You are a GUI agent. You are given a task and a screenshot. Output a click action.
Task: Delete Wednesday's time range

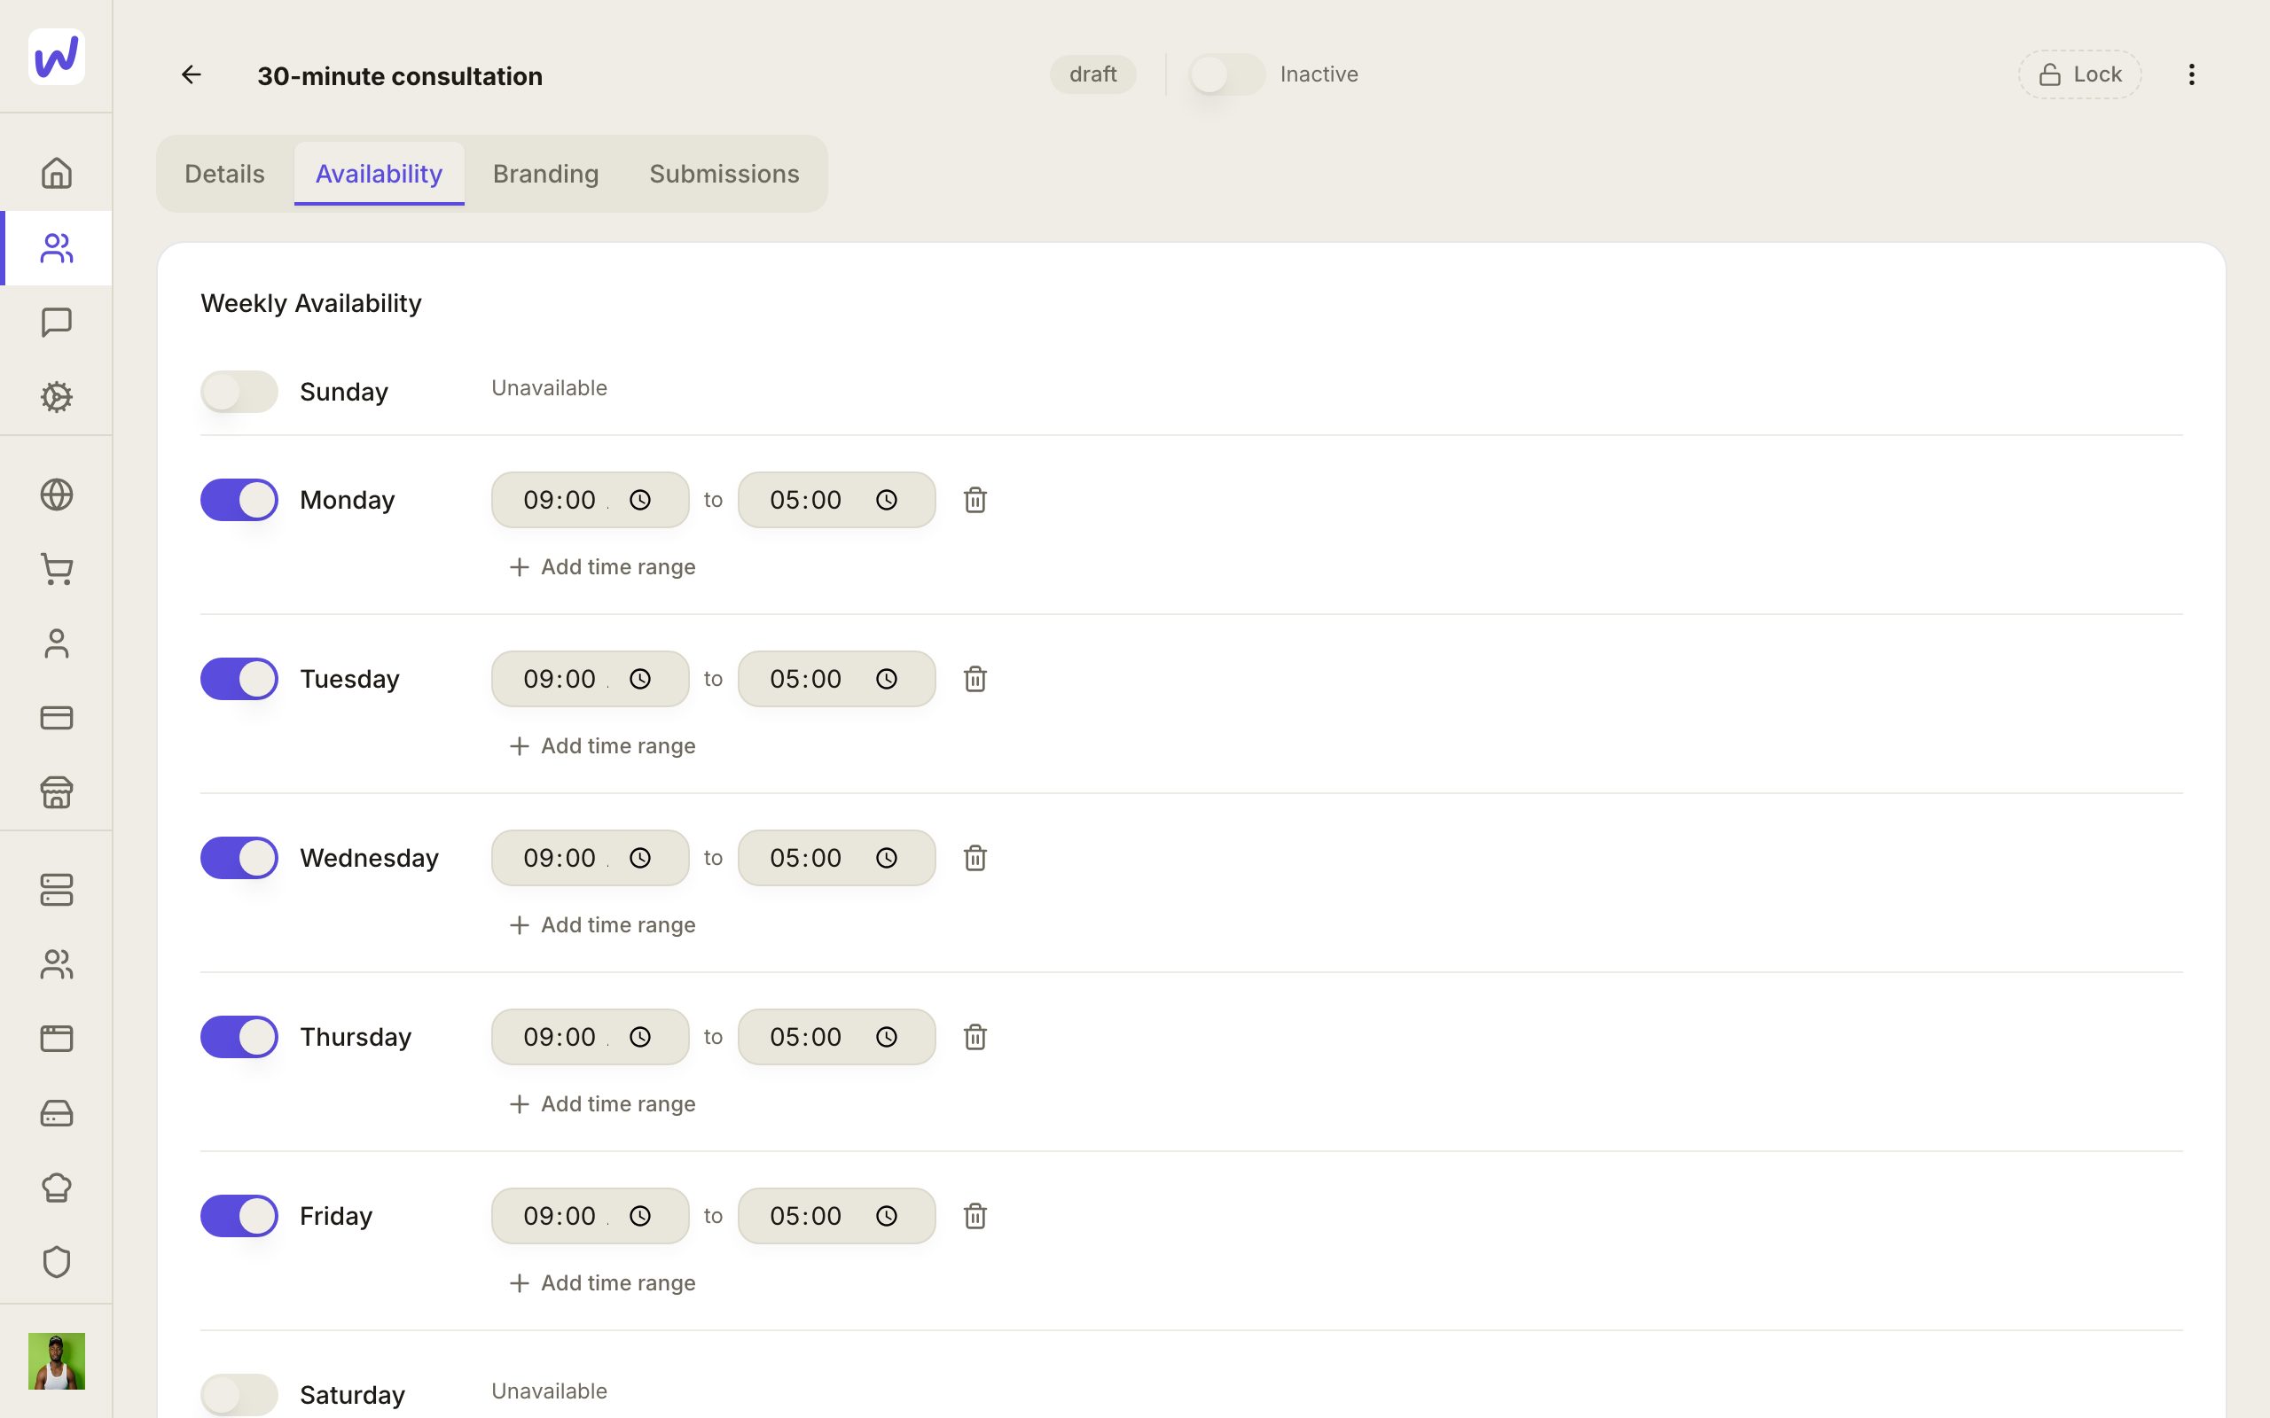point(975,858)
